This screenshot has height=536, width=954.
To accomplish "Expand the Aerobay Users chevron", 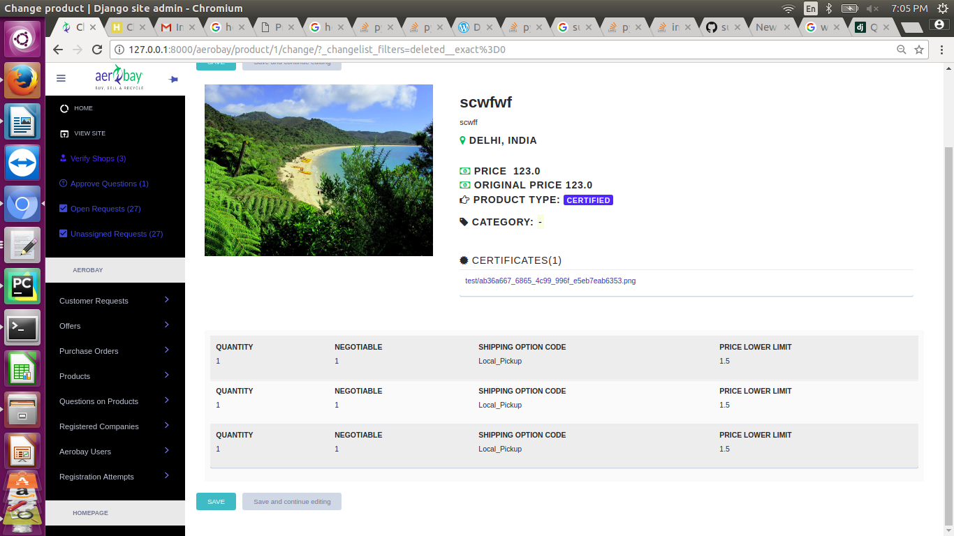I will [167, 451].
